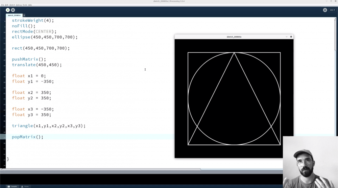Image resolution: width=338 pixels, height=188 pixels.
Task: Open the Sketch menu
Action: 12,5
